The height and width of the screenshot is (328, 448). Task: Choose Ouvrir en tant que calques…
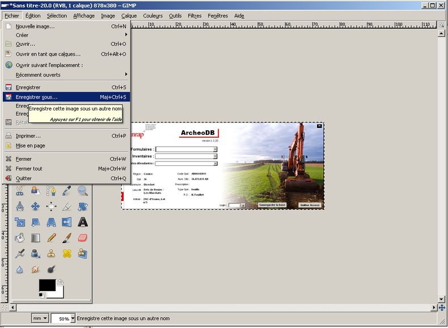click(x=66, y=54)
